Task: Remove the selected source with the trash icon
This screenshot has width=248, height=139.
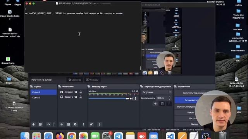Action: [69, 124]
